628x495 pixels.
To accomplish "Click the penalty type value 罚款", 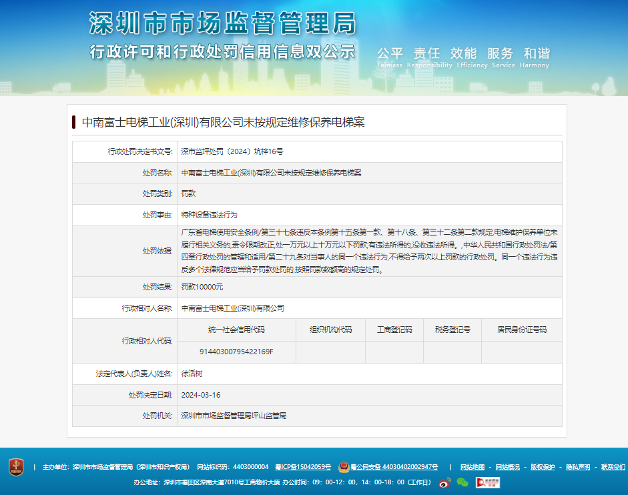I will click(188, 193).
